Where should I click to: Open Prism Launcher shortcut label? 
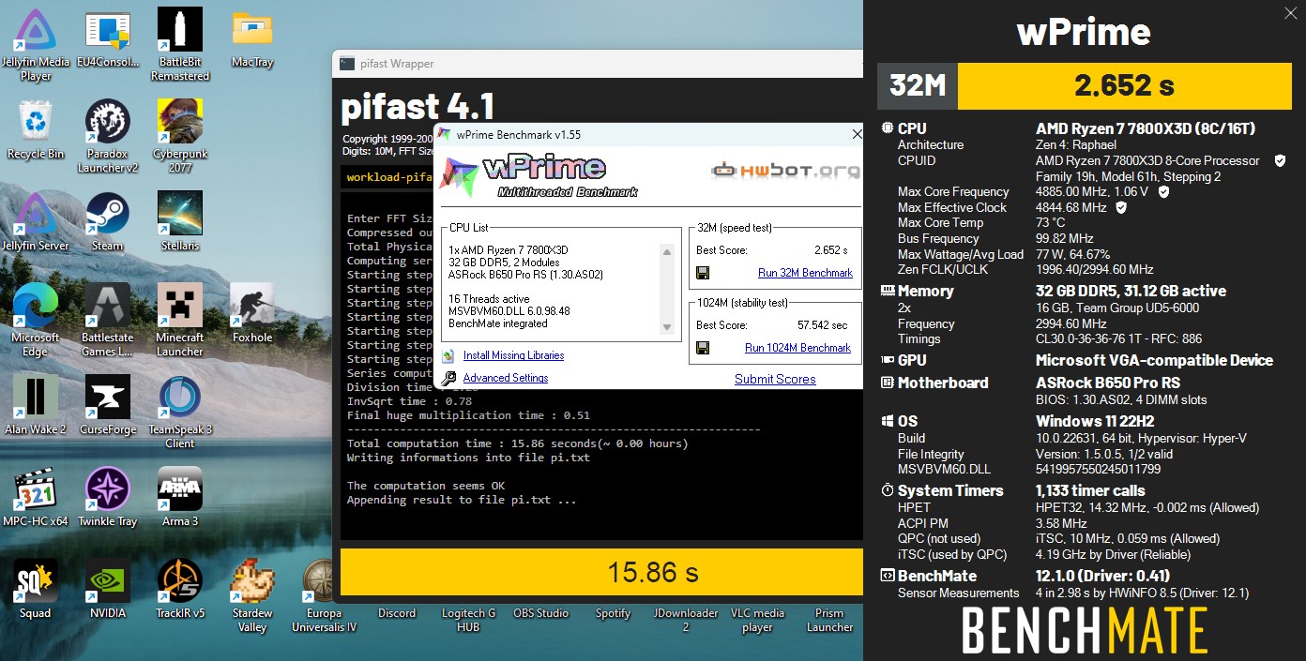click(830, 620)
